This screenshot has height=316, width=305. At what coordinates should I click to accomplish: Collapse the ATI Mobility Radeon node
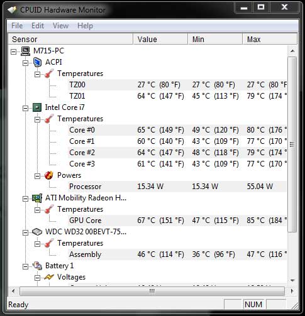point(25,199)
